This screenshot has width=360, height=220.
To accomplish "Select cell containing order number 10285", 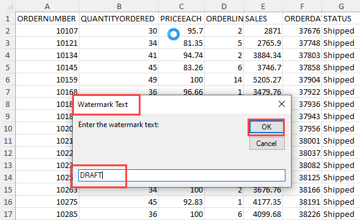I will coord(47,214).
